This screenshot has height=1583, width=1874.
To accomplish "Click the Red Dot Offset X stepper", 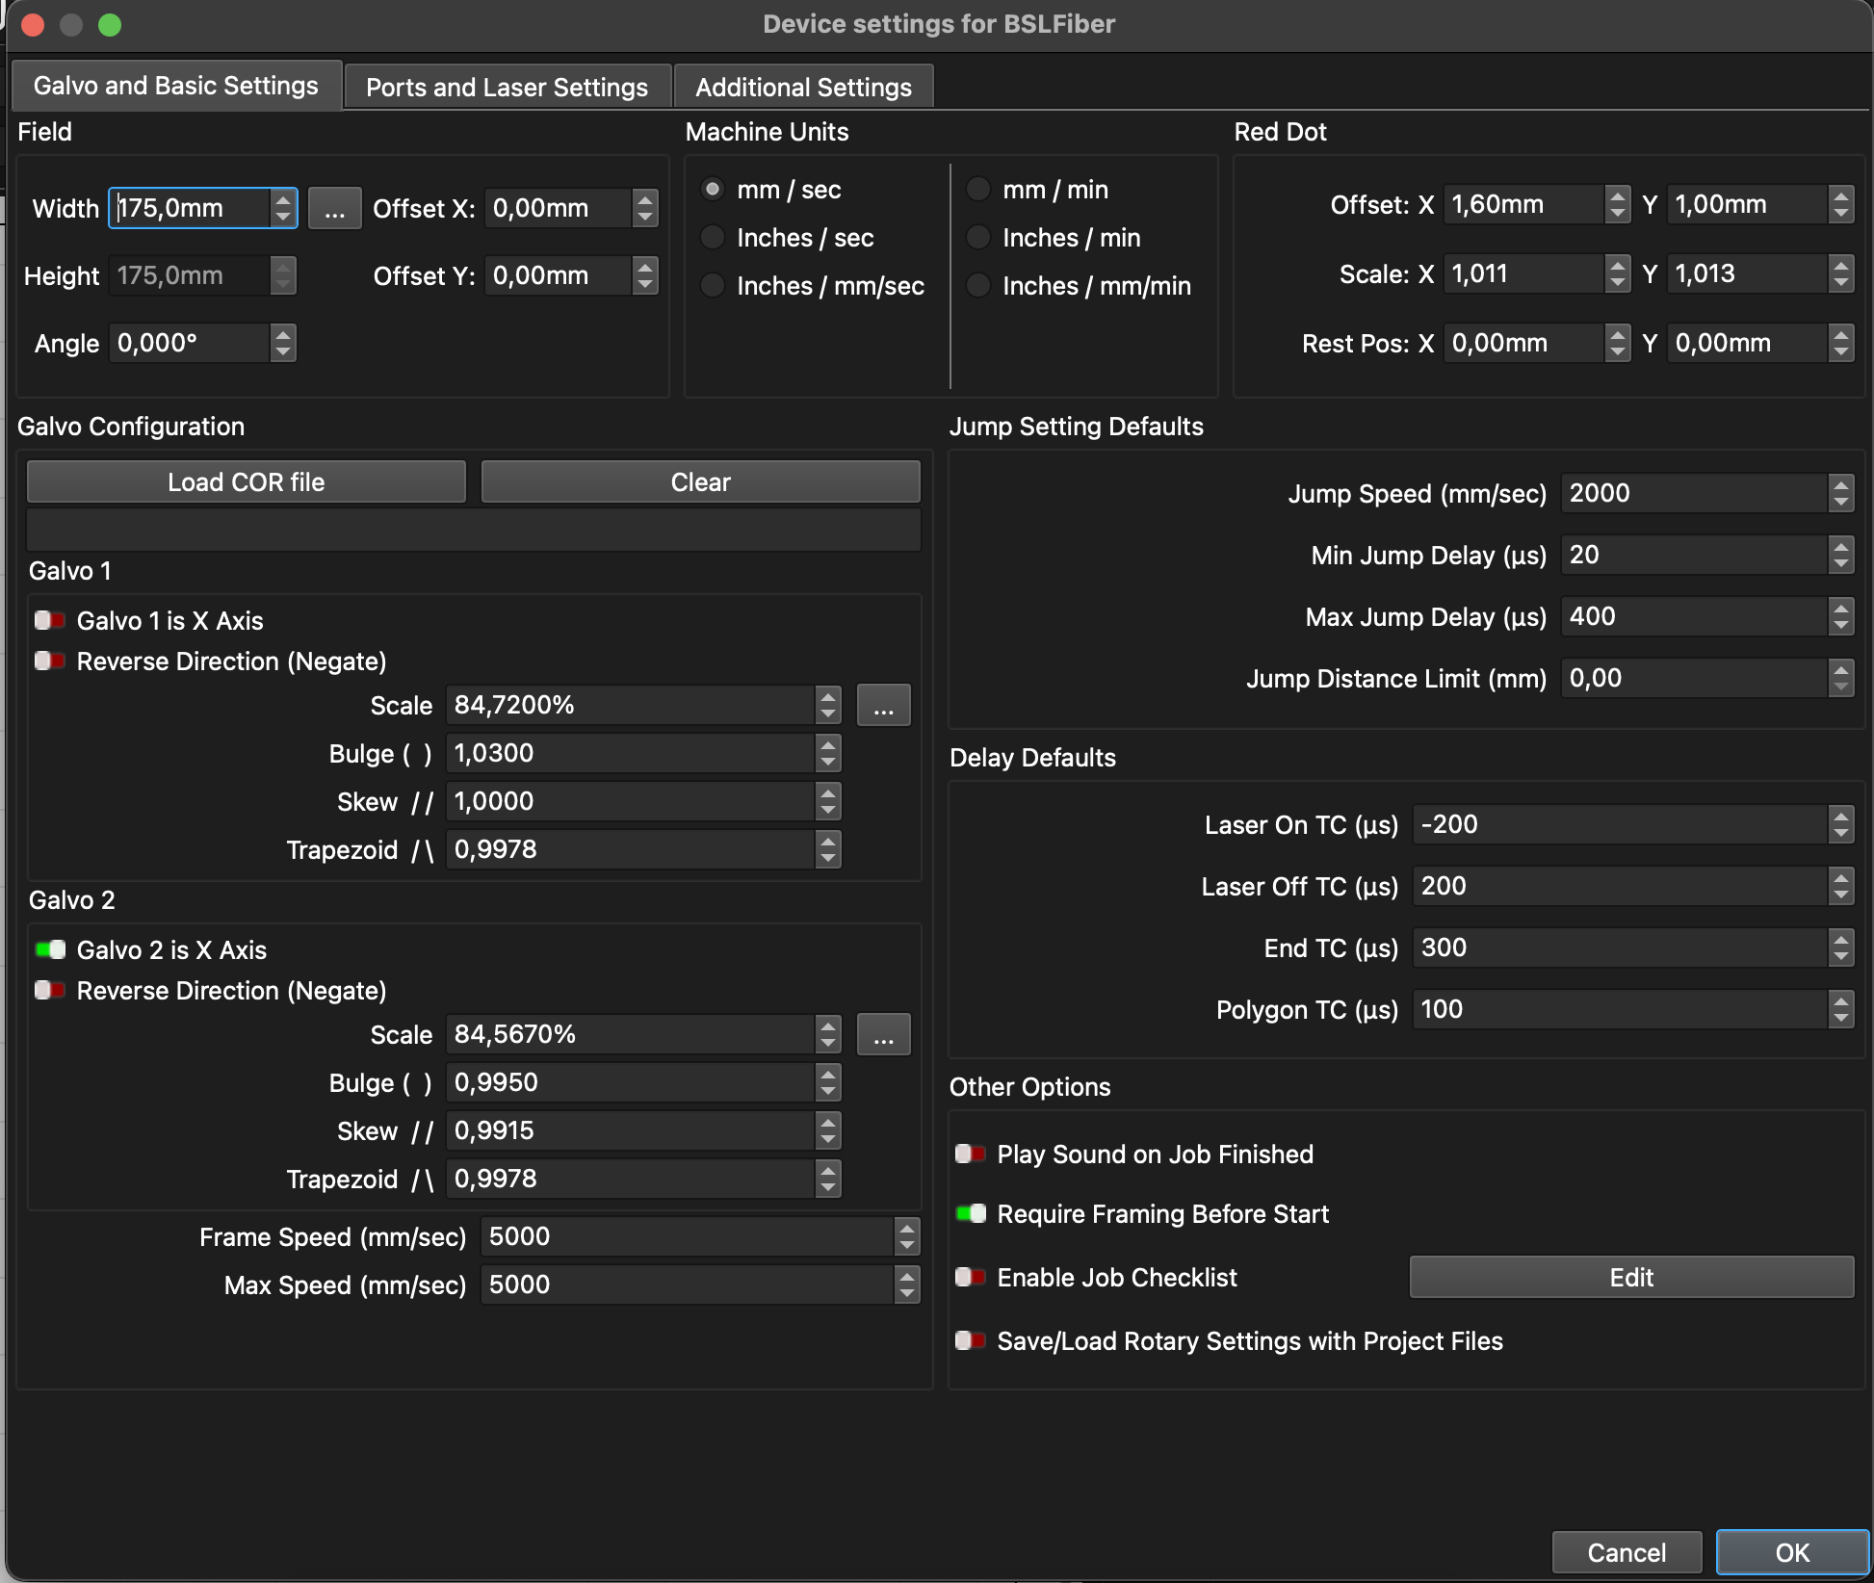I will (1618, 205).
